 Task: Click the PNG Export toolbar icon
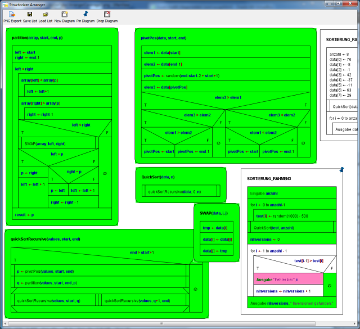pos(12,14)
